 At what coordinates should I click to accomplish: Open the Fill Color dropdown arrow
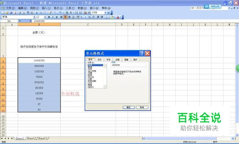115,17
